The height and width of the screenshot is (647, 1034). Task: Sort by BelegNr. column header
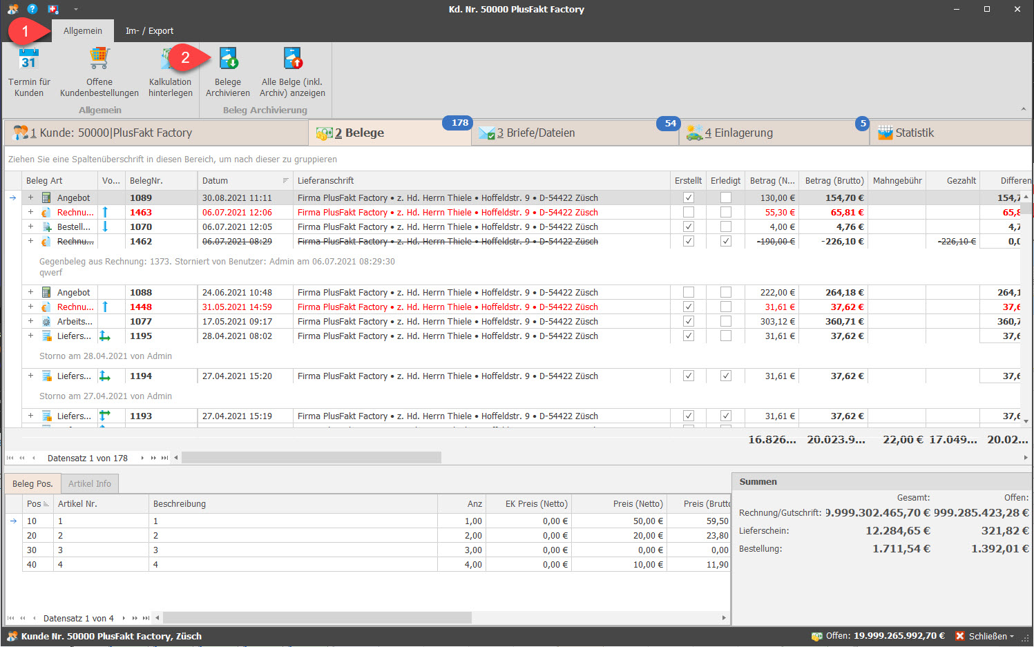(x=162, y=181)
